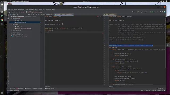Expand all items in Project panel
This screenshot has height=95, width=170.
[31, 14]
